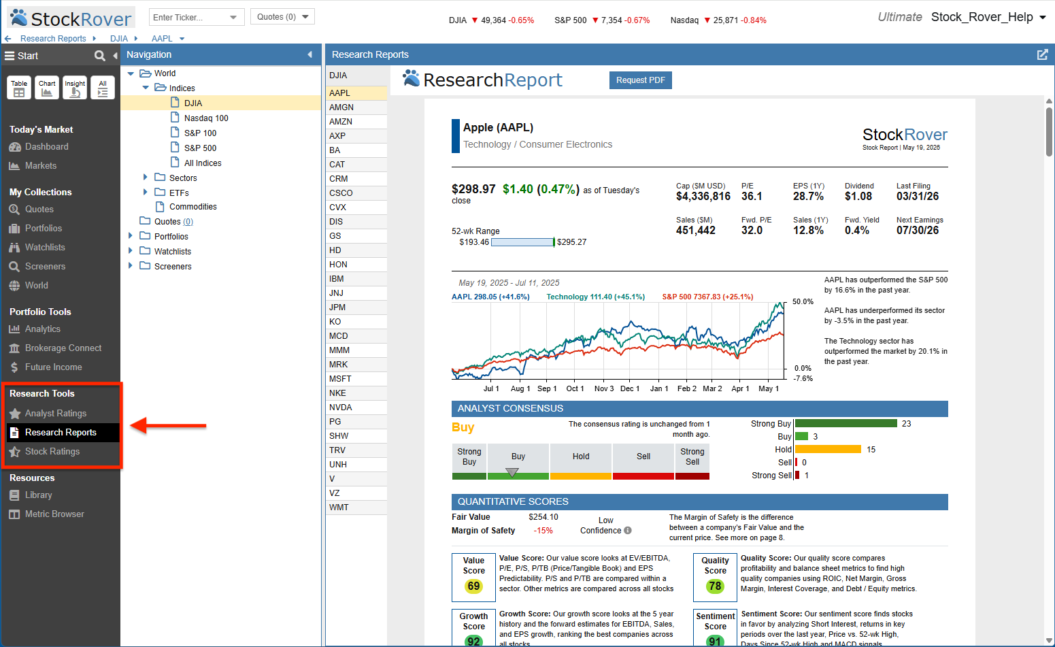Image resolution: width=1055 pixels, height=647 pixels.
Task: Open the Start hamburger menu
Action: click(x=10, y=56)
